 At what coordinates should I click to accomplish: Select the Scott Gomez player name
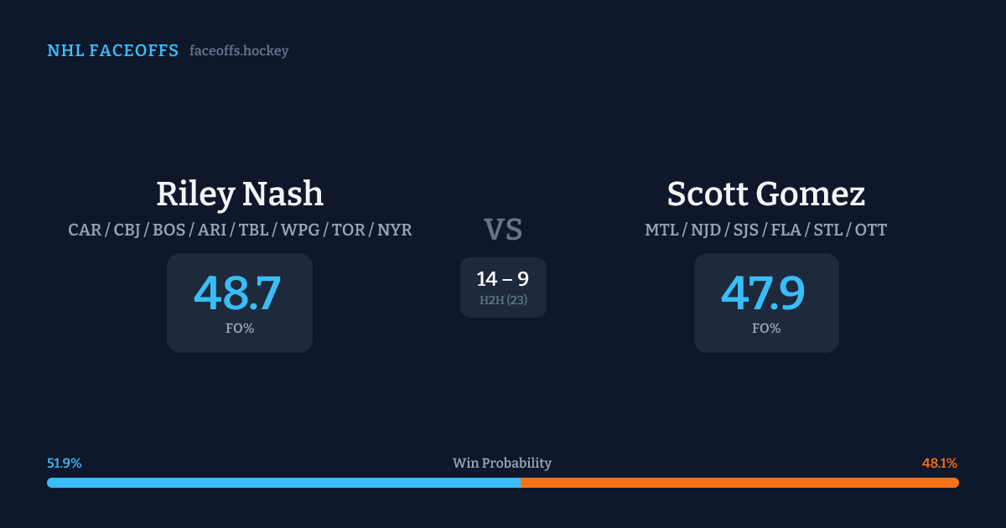tap(765, 194)
